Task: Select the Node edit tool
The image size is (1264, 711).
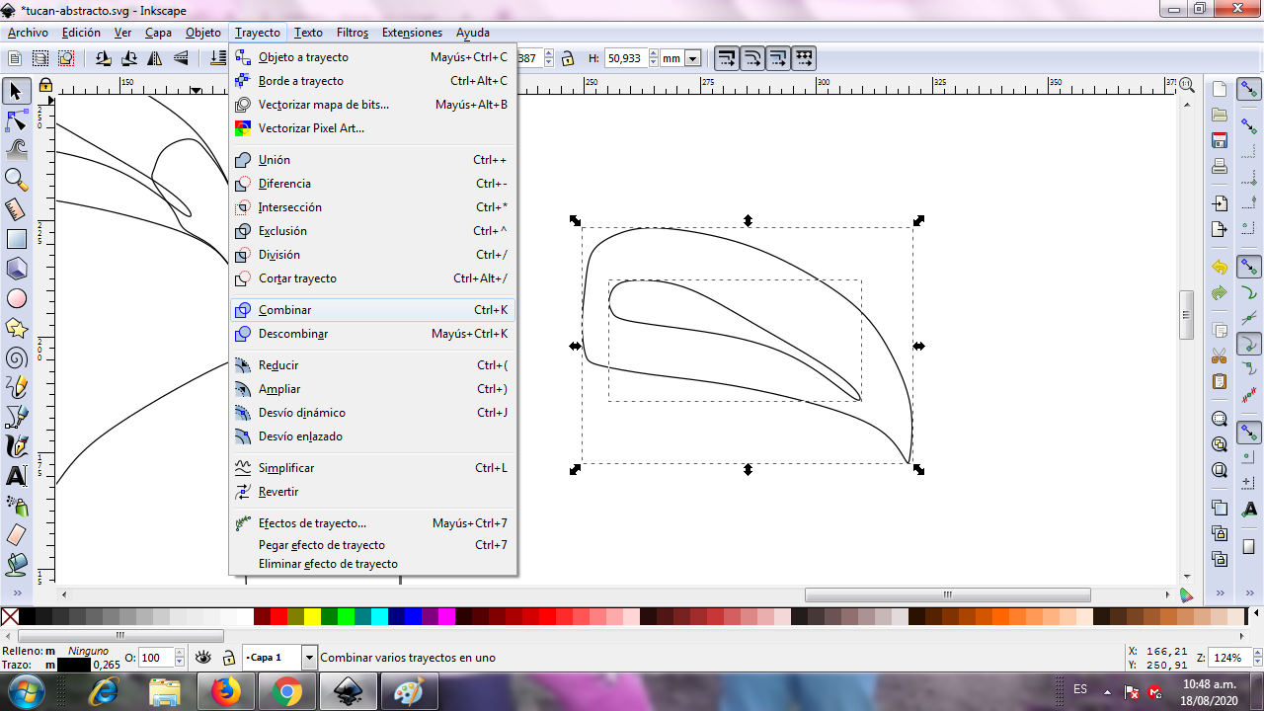Action: 16,121
